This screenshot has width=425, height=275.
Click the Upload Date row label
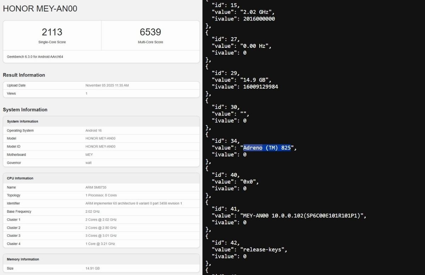coord(16,85)
